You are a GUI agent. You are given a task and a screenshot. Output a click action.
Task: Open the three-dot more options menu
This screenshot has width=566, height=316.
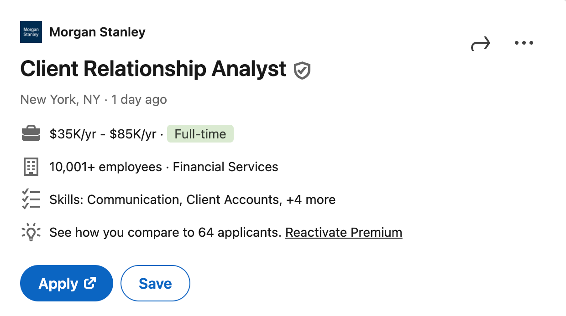[x=524, y=43]
